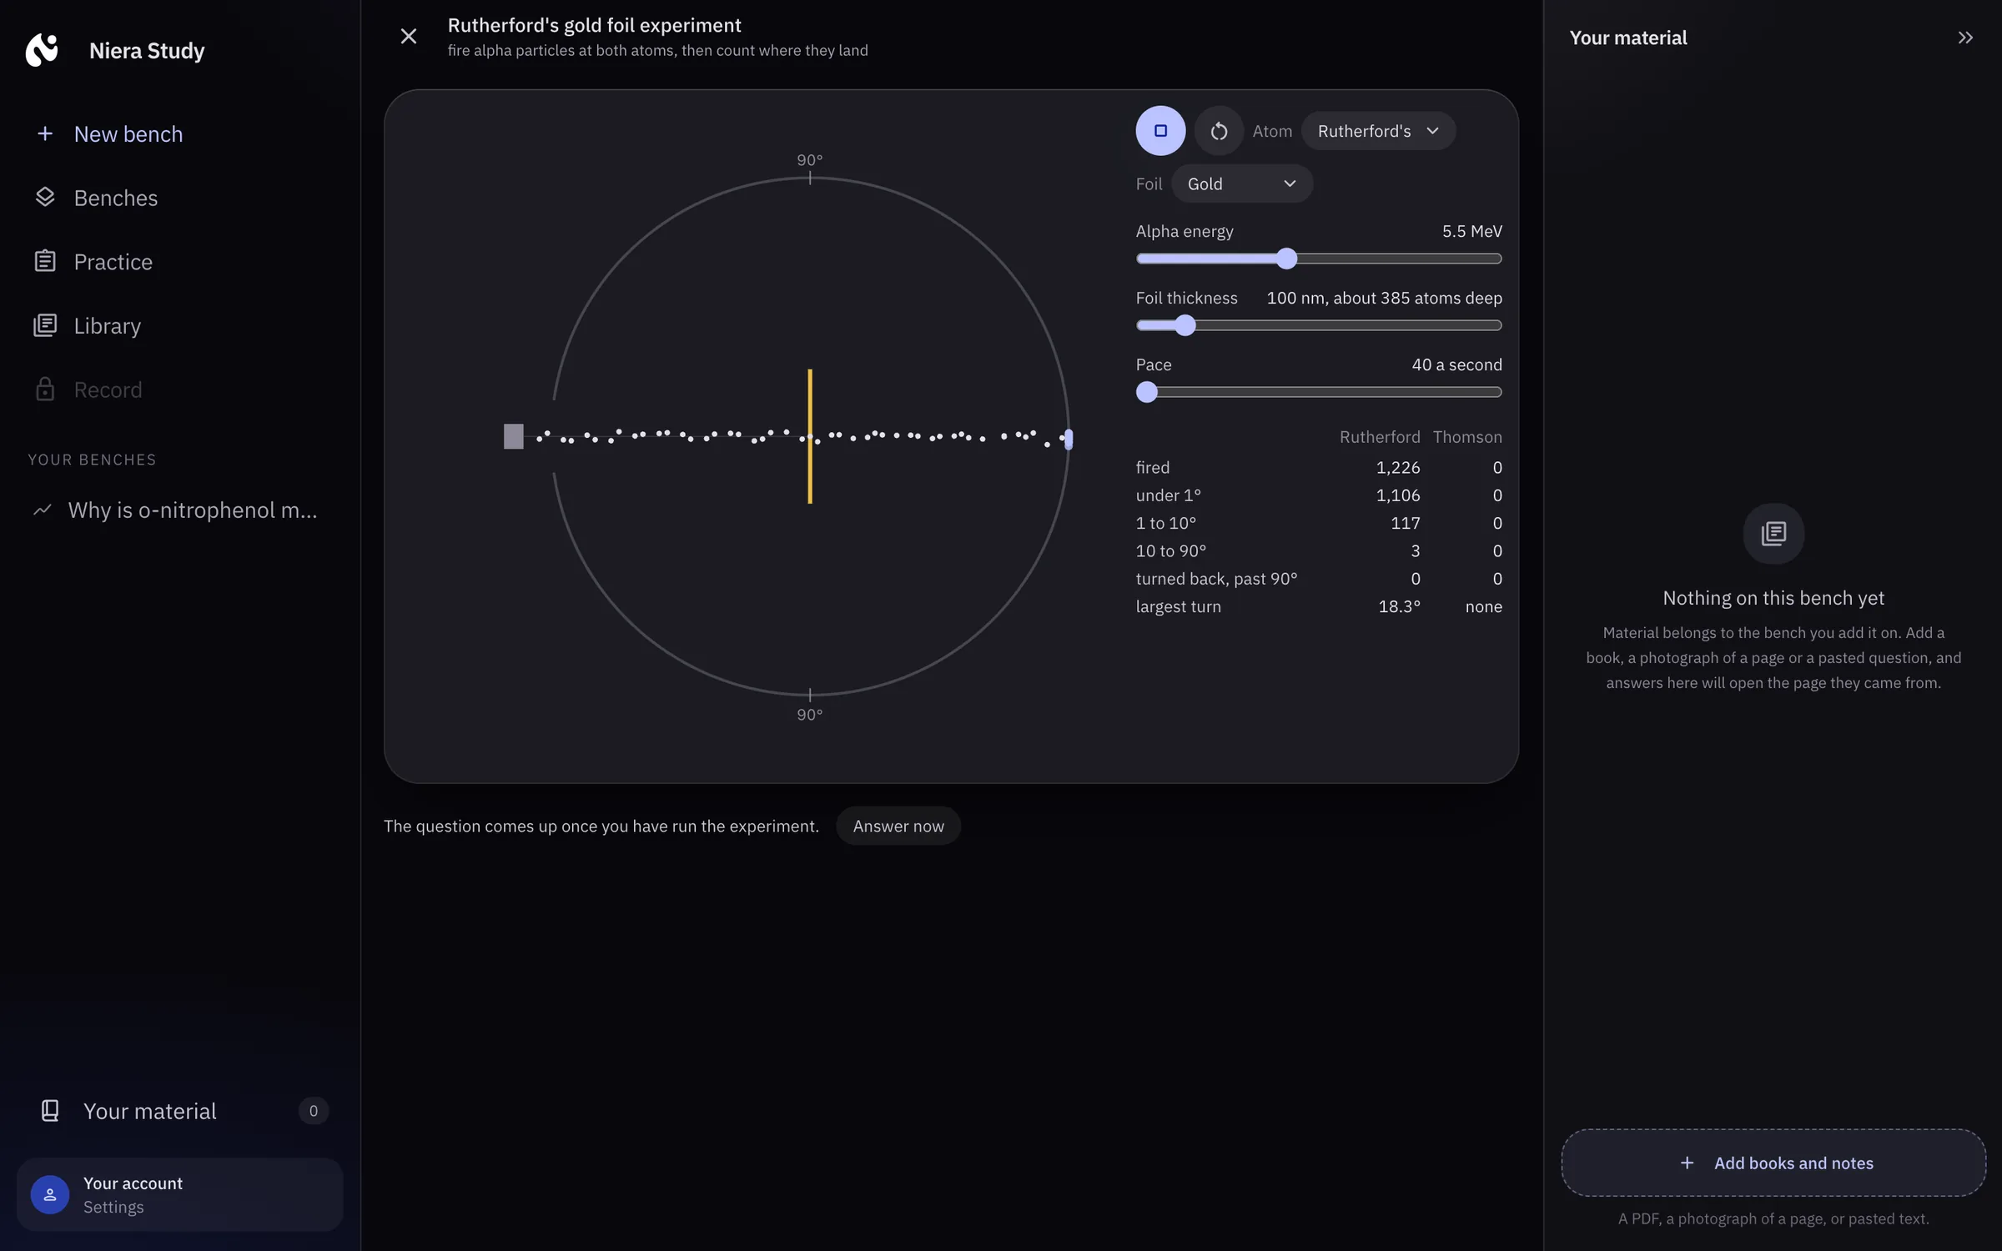Adjust the Alpha energy slider

[1319, 259]
